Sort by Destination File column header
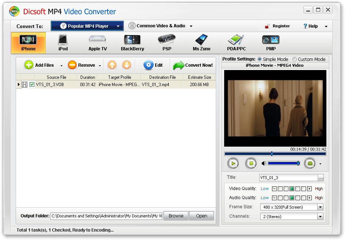The width and height of the screenshot is (345, 240). pos(162,77)
